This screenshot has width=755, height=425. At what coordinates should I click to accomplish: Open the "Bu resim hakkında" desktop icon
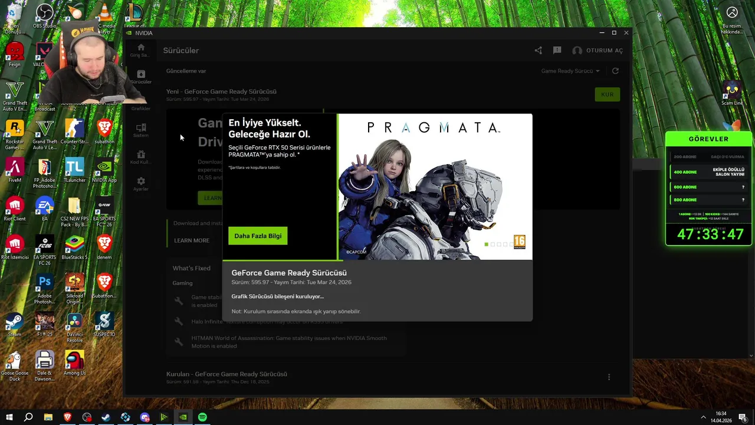pyautogui.click(x=732, y=20)
